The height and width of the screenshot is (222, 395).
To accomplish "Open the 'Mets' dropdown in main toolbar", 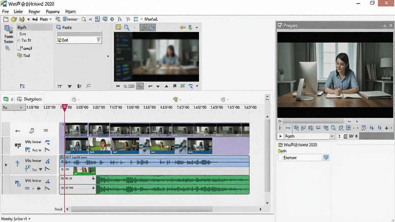I will tap(46, 19).
